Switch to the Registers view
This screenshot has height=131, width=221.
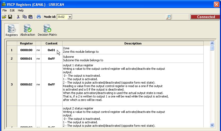pyautogui.click(x=12, y=30)
